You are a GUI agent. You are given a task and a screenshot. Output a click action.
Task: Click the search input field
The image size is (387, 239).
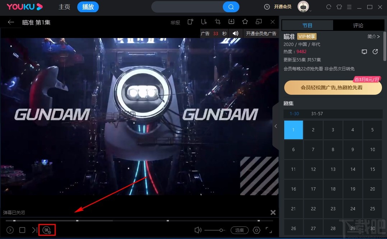(x=187, y=7)
